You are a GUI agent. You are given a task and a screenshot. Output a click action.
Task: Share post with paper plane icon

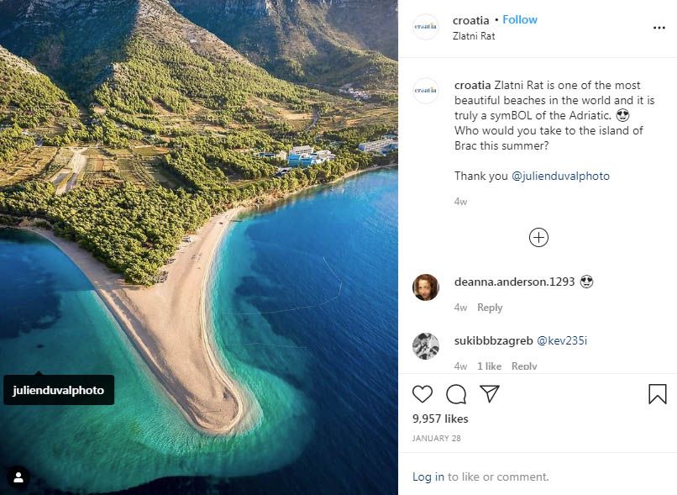point(490,393)
